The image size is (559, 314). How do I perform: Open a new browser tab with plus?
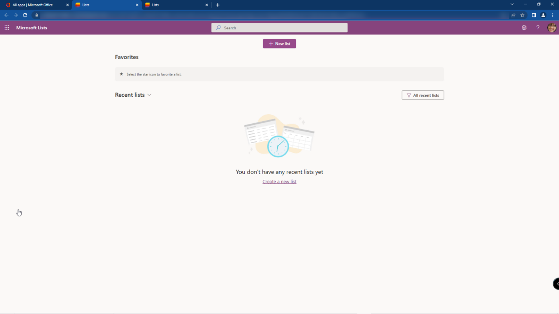click(x=218, y=5)
